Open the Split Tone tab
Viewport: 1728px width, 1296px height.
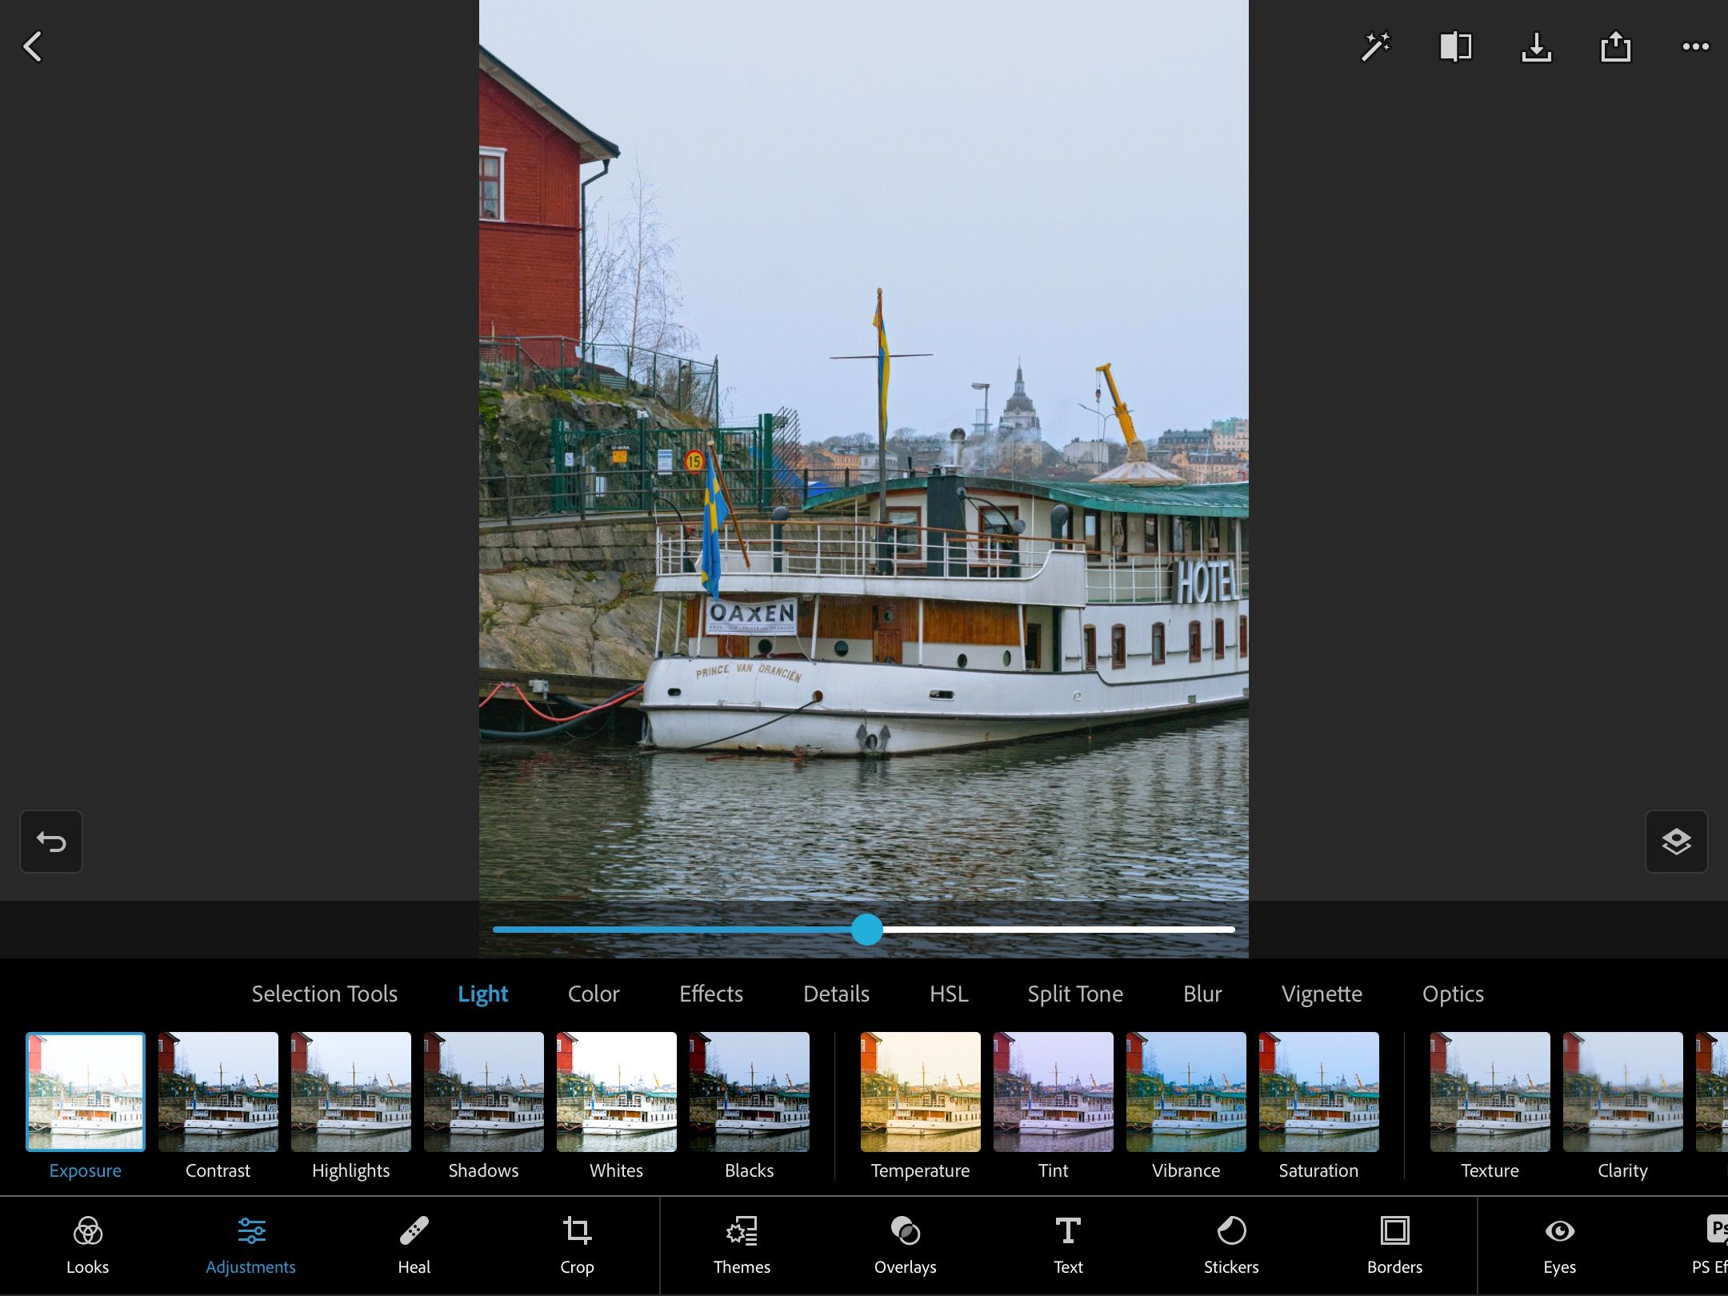point(1075,994)
